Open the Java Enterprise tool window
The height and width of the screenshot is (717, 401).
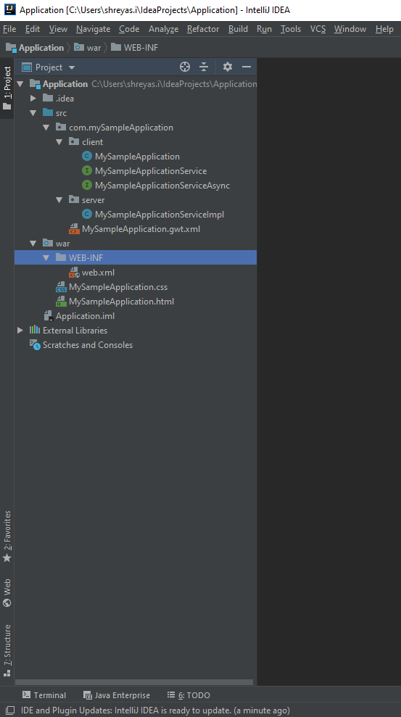click(x=117, y=695)
